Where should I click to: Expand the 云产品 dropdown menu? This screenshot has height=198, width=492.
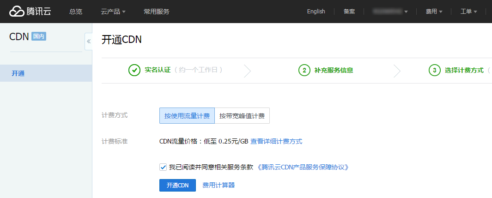(113, 12)
